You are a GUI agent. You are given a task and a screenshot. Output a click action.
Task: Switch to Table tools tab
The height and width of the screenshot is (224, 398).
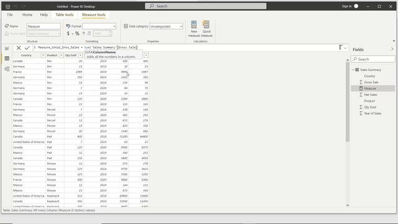[65, 15]
